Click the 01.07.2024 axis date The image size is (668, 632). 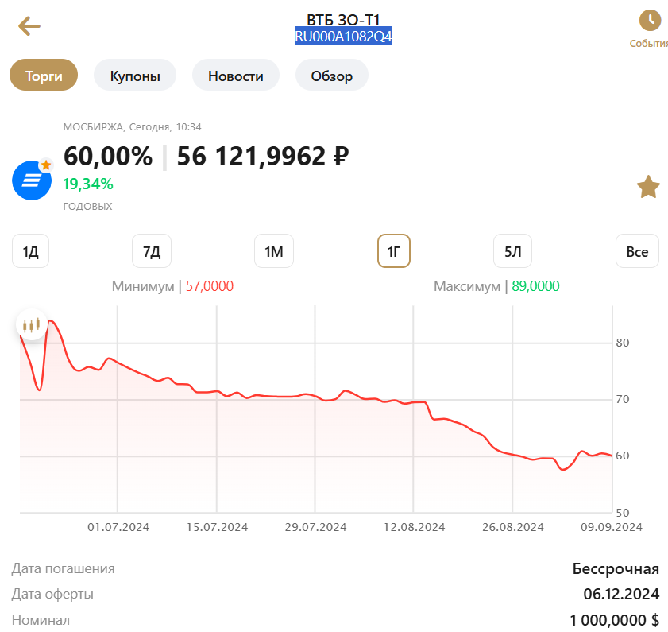pyautogui.click(x=118, y=528)
